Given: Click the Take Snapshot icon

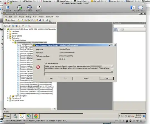Looking at the screenshot, I should 19,7.
